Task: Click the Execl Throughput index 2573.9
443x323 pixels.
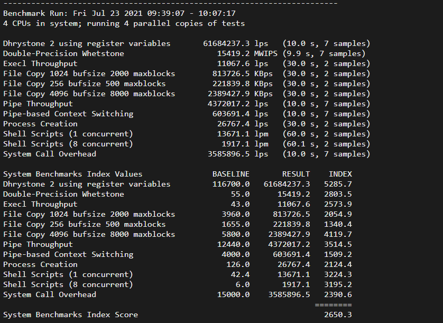Action: [x=338, y=204]
